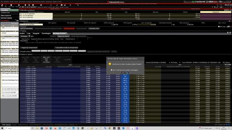Open the Modifica menu
Viewport: 232px width, 130px height.
click(7, 1)
